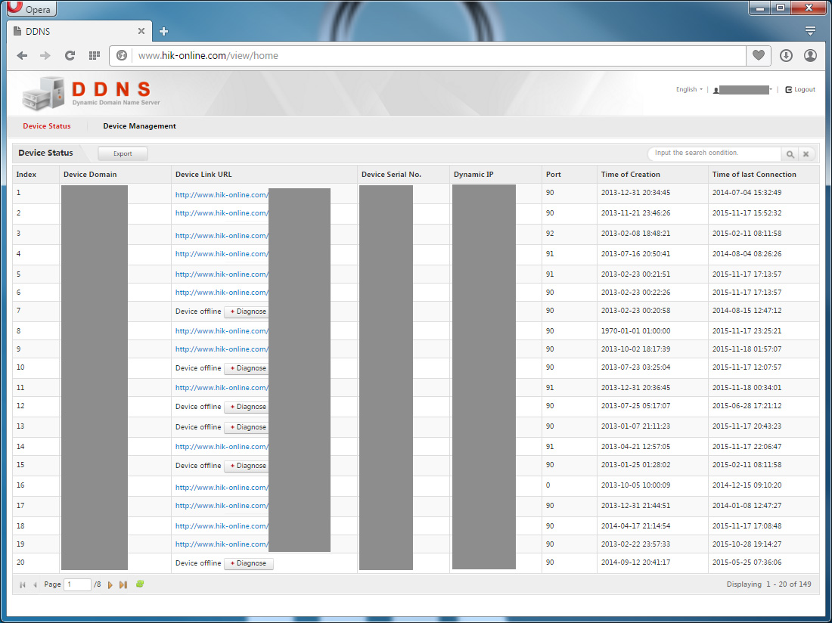
Task: Refresh the table with the green icon
Action: pyautogui.click(x=140, y=584)
